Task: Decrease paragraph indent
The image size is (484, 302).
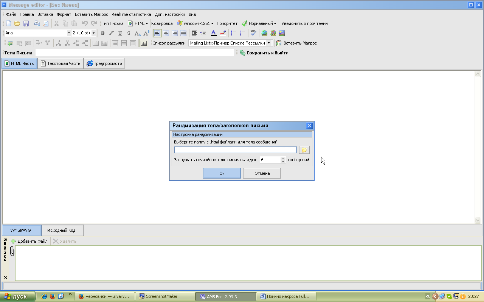Action: [x=203, y=33]
